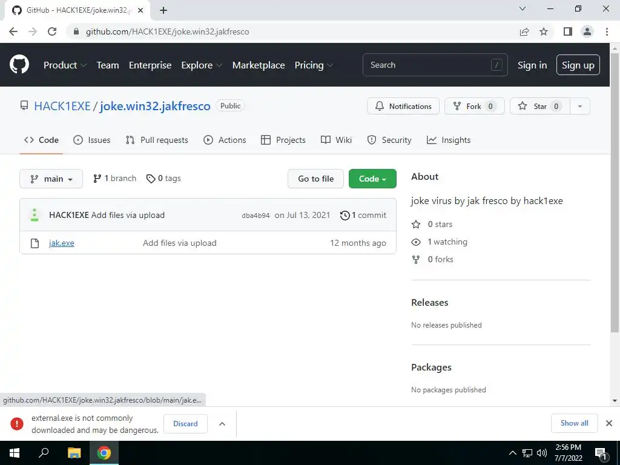The image size is (620, 465).
Task: Go back with browser back arrow
Action: coord(13,31)
